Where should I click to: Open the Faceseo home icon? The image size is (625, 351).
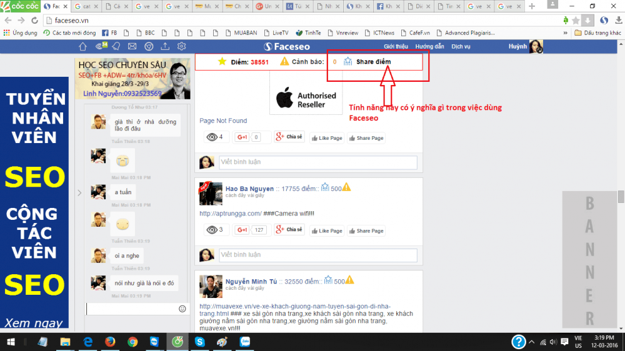(x=82, y=47)
